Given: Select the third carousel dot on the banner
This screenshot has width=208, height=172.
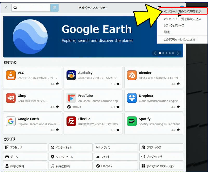Looking at the screenshot, I should [x=166, y=53].
